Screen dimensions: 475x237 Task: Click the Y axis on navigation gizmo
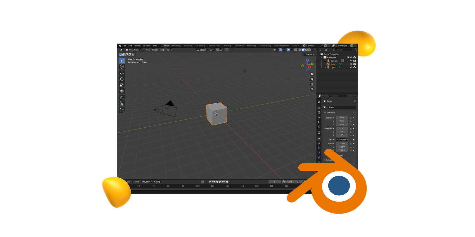[312, 64]
